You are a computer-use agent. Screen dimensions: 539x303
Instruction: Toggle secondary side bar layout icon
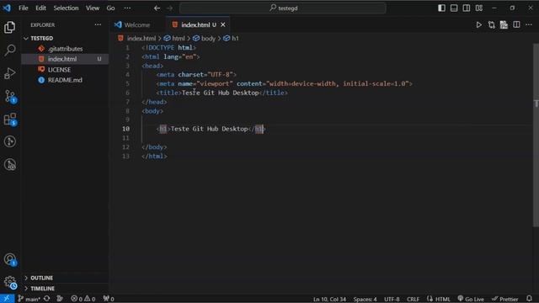tap(466, 8)
